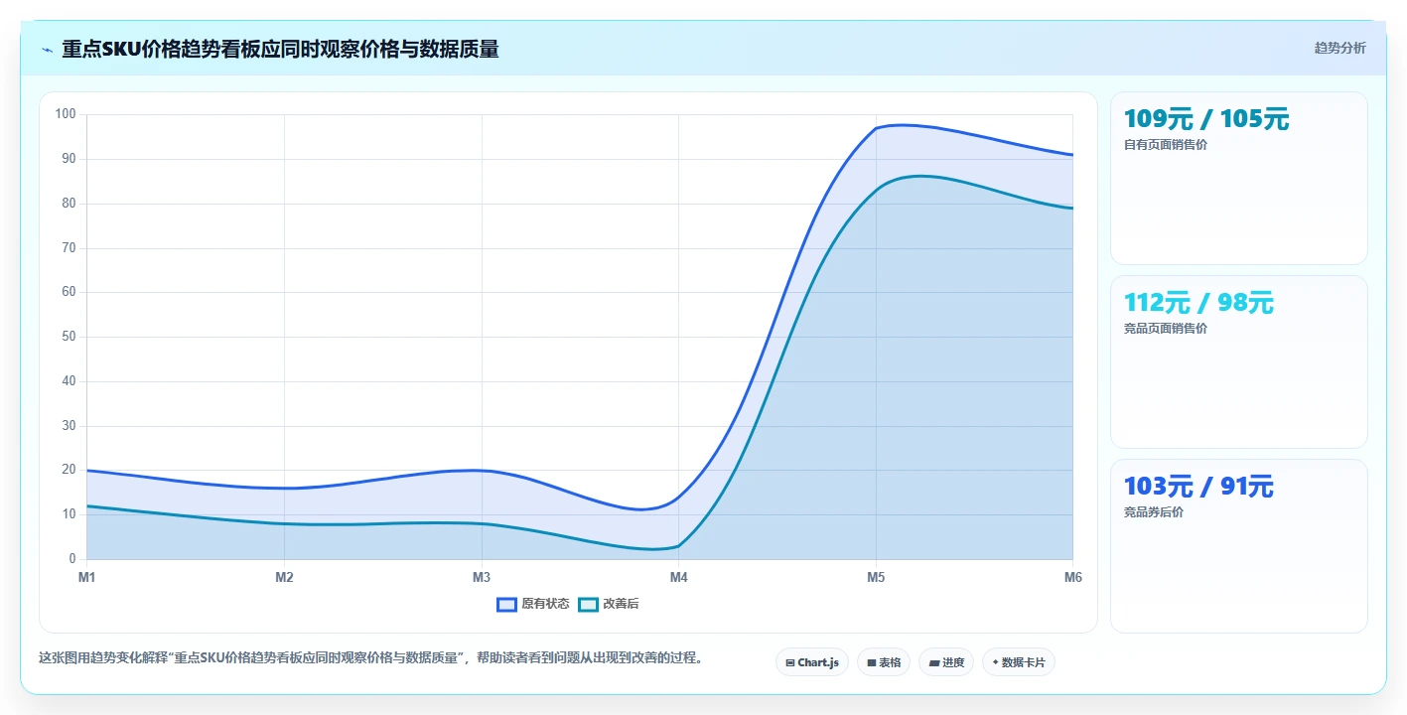Click the 改善后 teal legend color box
The height and width of the screenshot is (715, 1407).
[x=588, y=604]
